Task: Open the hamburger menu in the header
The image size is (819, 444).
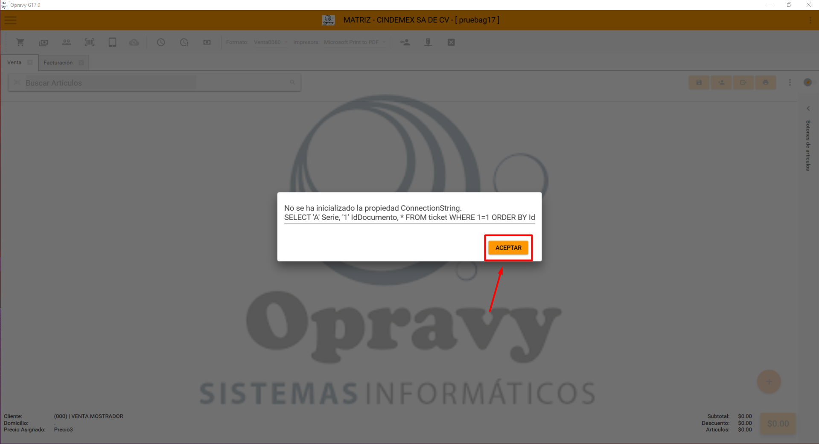Action: [x=11, y=20]
